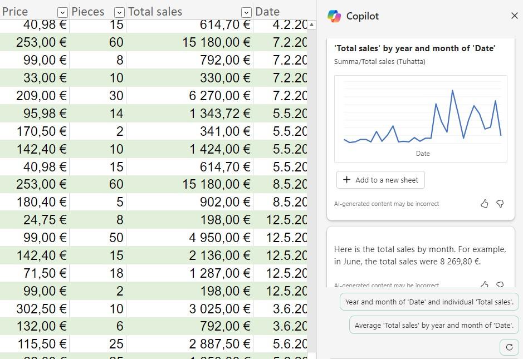Select the Date column header
The height and width of the screenshot is (359, 523).
click(267, 12)
